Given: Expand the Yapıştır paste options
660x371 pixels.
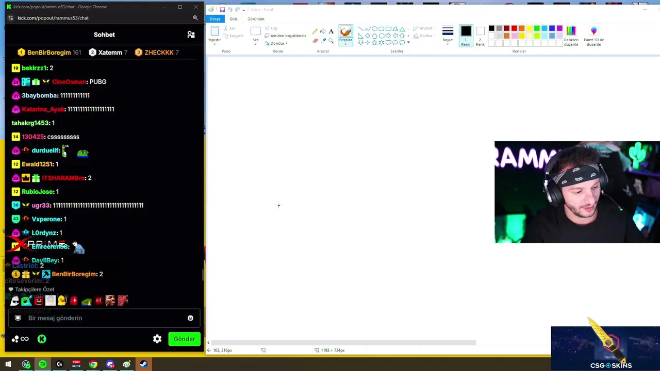Looking at the screenshot, I should pyautogui.click(x=214, y=42).
